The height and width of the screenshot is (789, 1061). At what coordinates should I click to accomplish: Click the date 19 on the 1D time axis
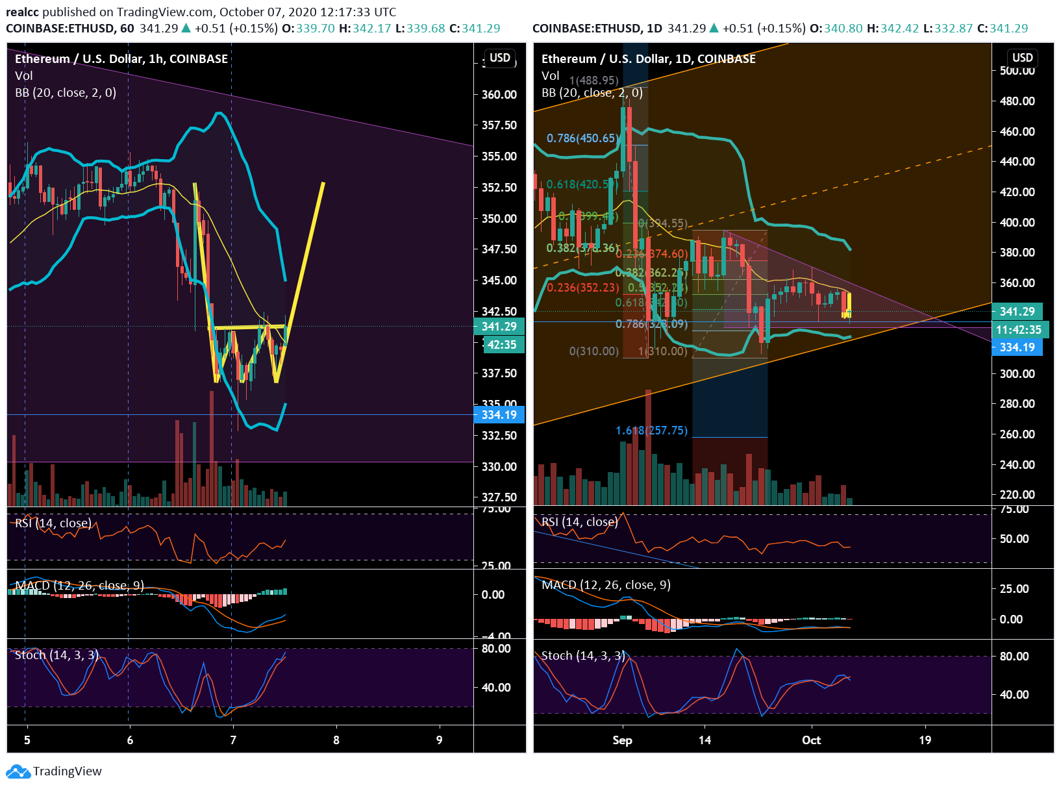925,740
